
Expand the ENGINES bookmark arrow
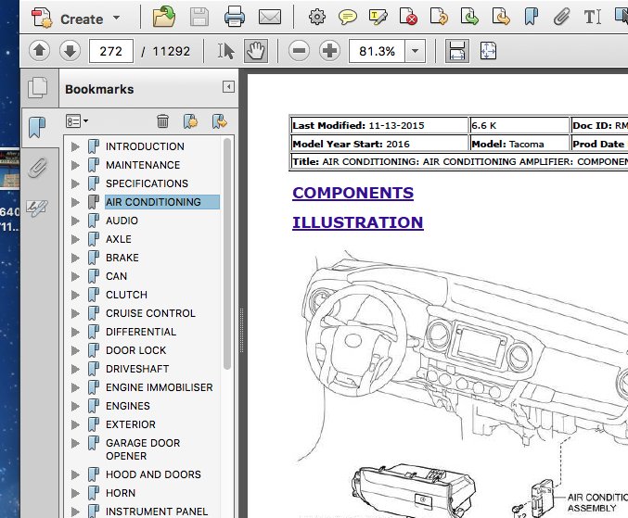pos(74,406)
